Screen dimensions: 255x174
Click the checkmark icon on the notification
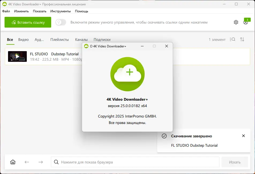164,136
